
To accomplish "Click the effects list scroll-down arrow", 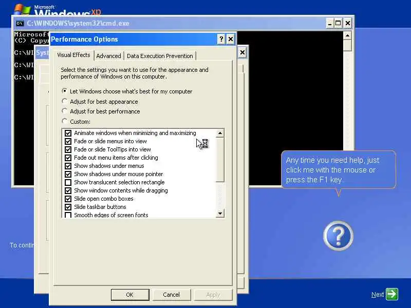I will coord(220,214).
